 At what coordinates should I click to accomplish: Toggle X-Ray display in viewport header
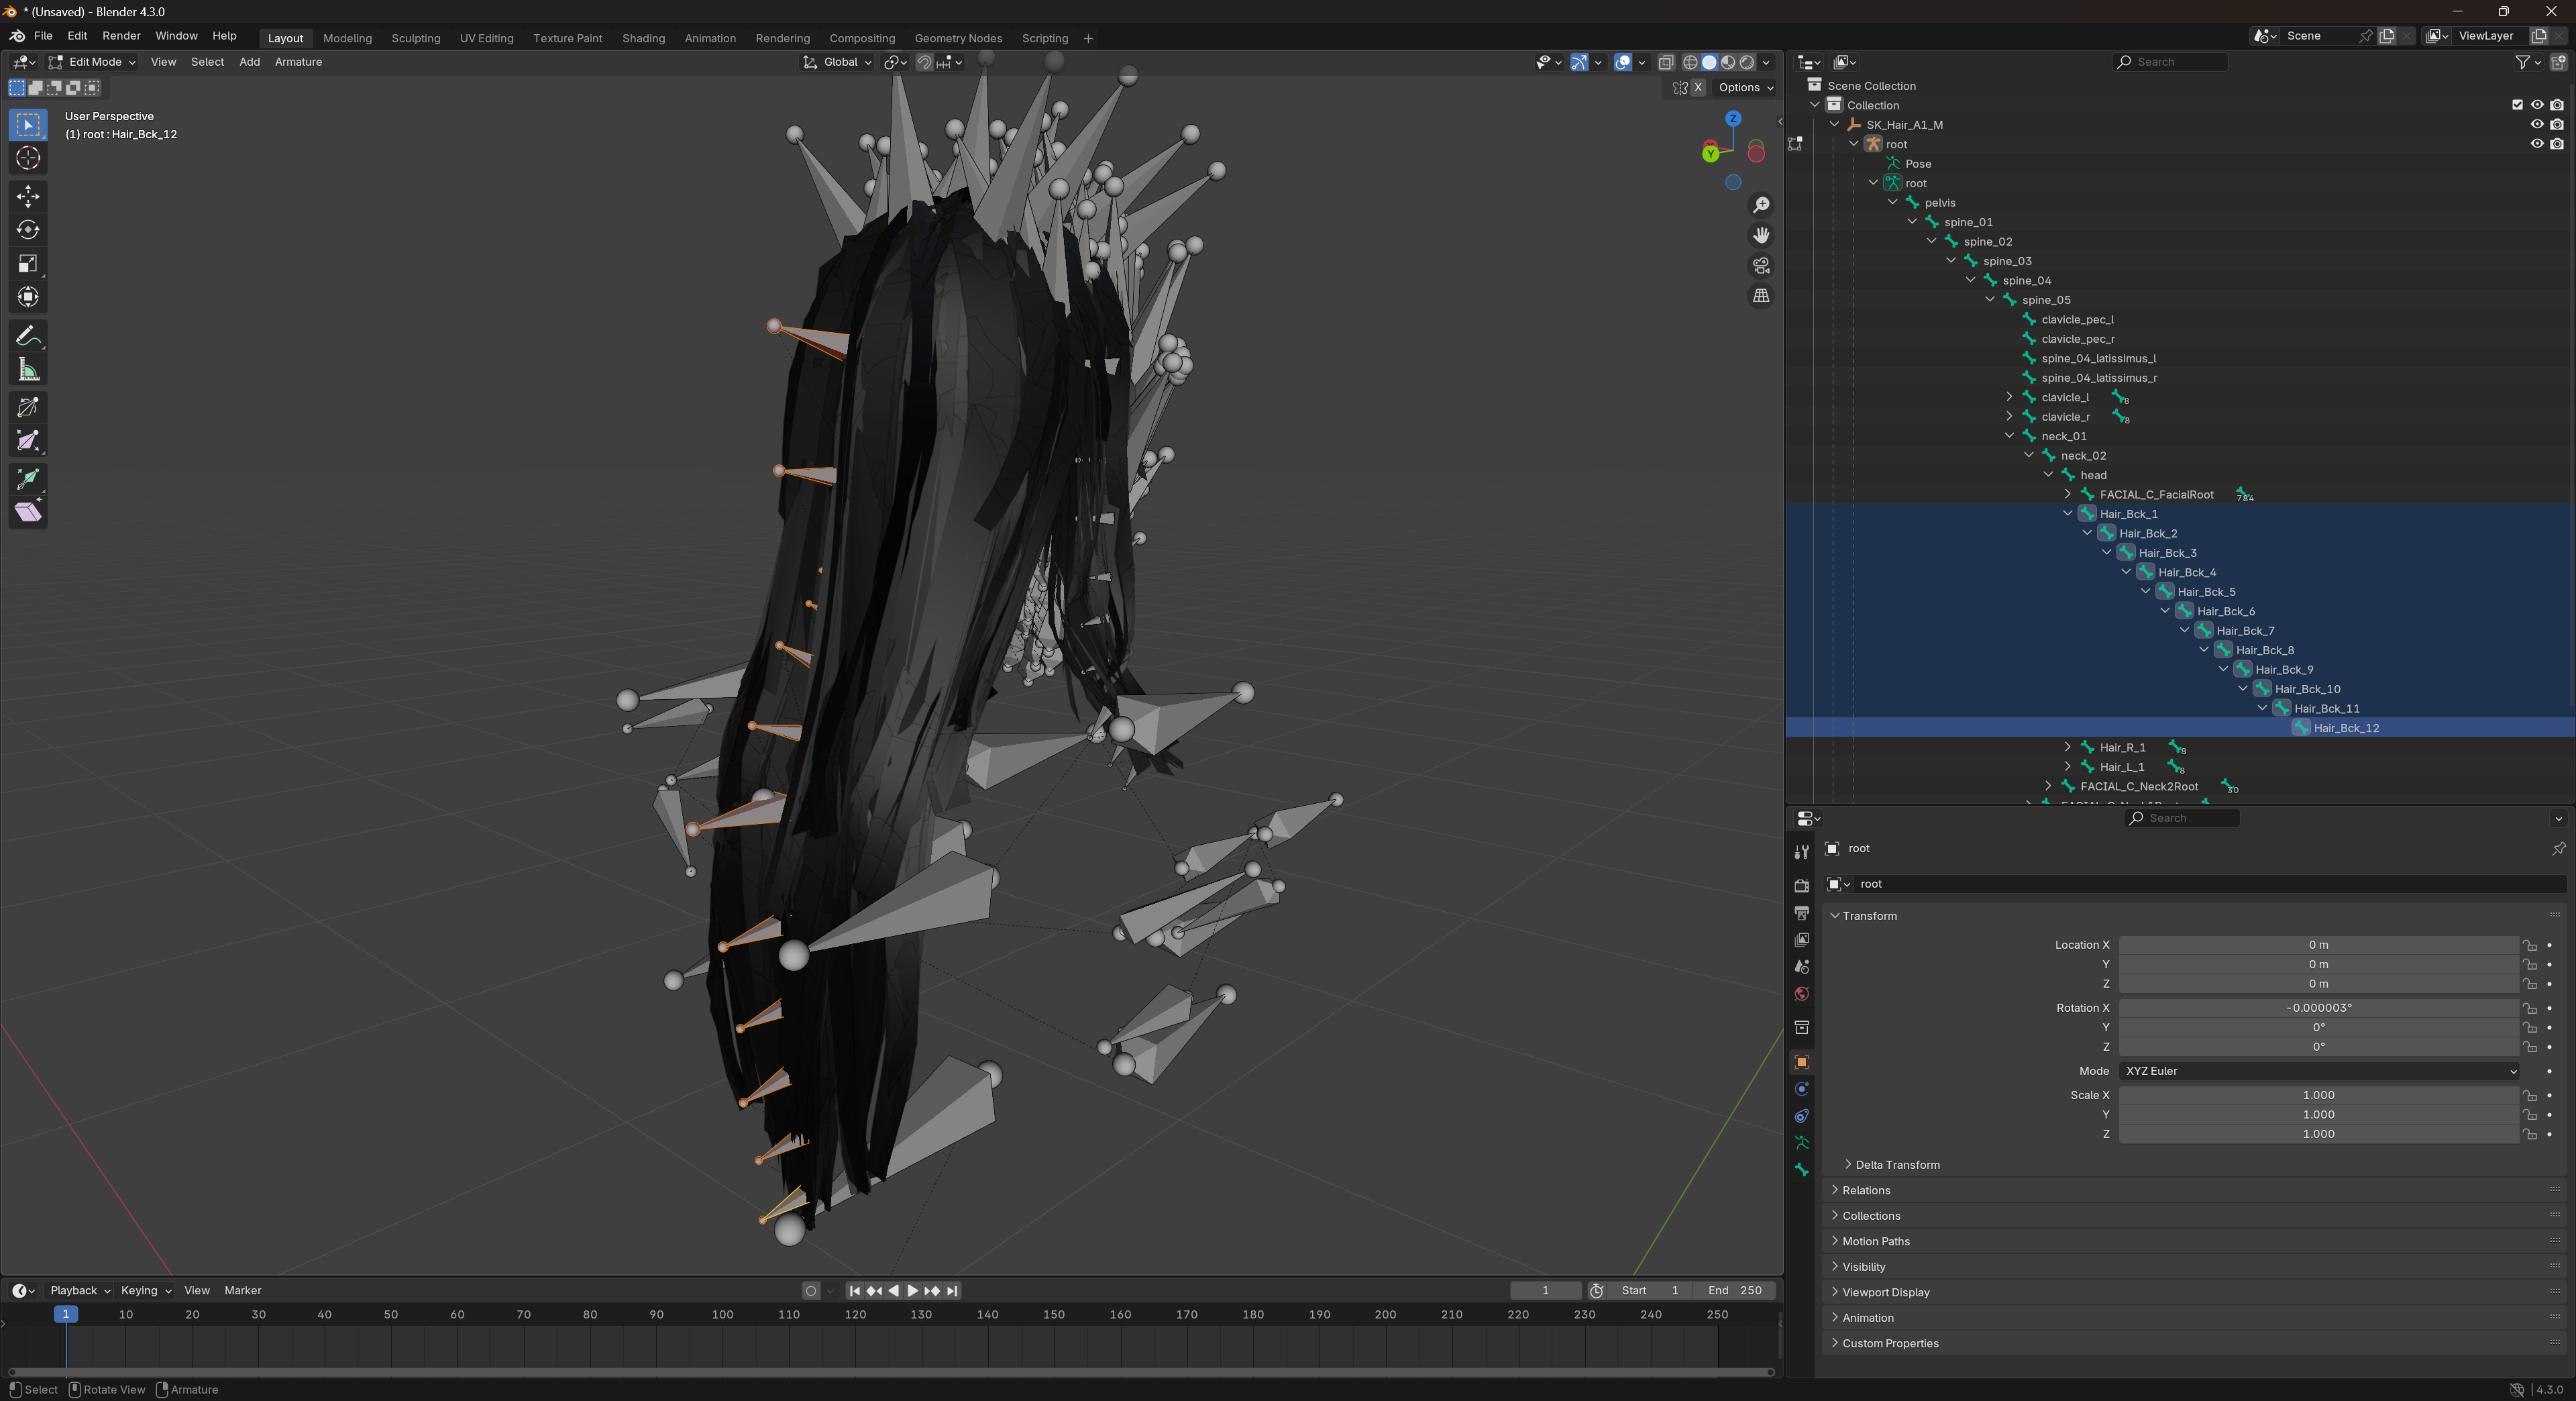pos(1666,62)
